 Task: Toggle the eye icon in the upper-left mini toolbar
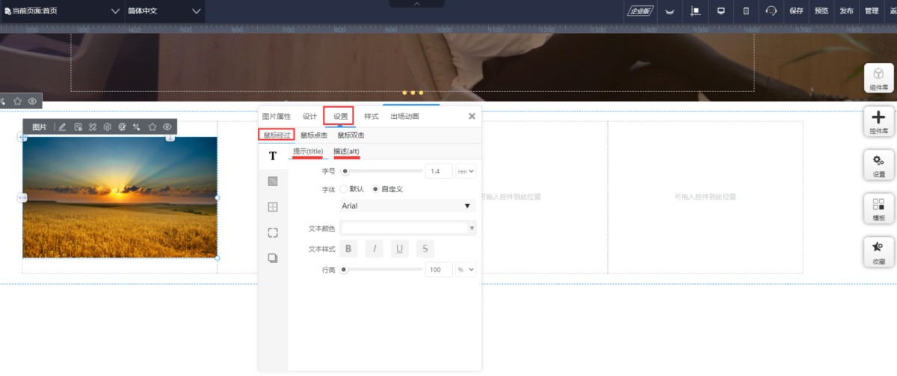32,100
